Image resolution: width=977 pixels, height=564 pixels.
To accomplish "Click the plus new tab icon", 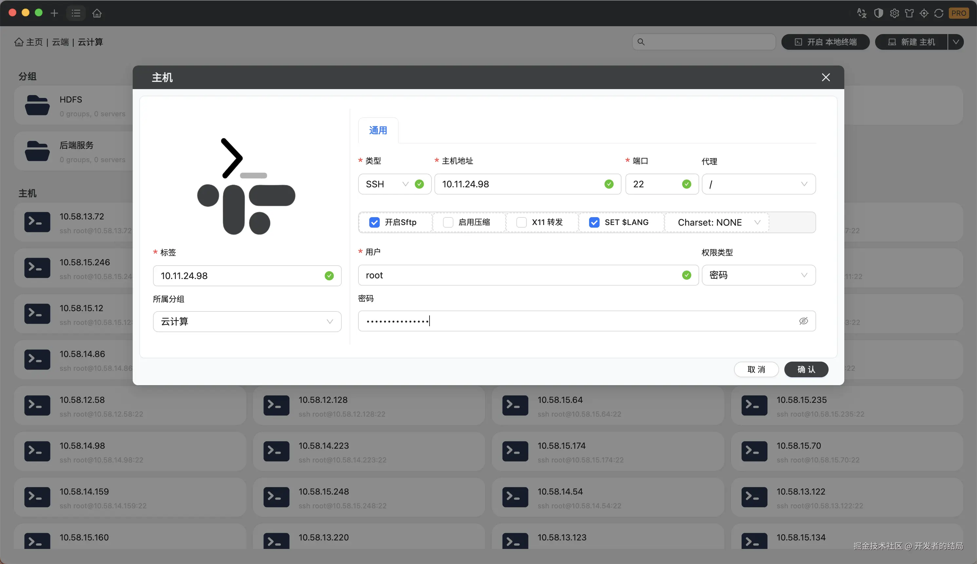I will pos(54,13).
